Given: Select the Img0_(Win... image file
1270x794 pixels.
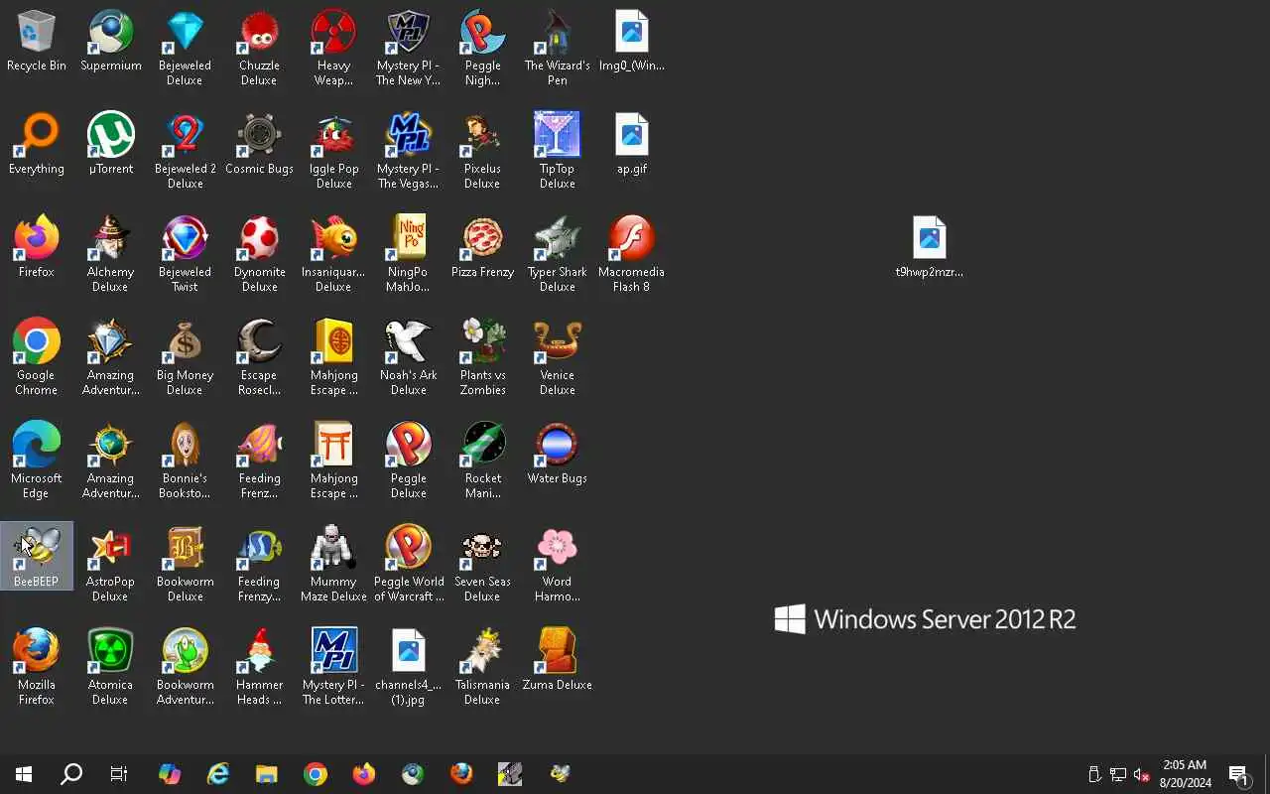Looking at the screenshot, I should pos(632,42).
